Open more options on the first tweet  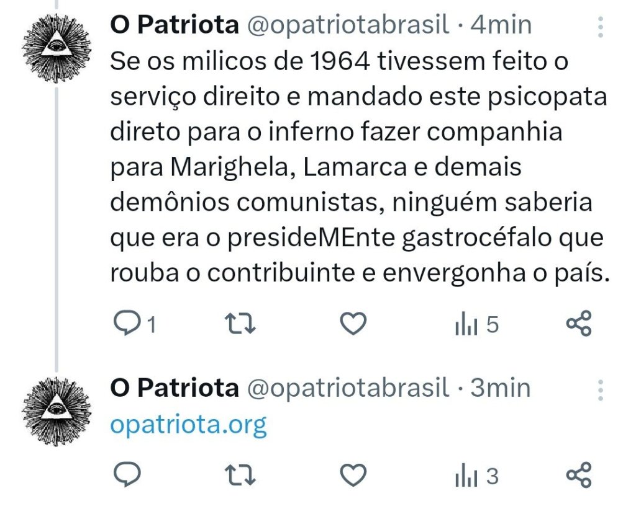(600, 27)
